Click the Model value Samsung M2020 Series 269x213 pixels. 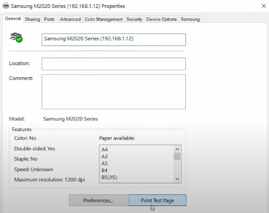point(70,119)
